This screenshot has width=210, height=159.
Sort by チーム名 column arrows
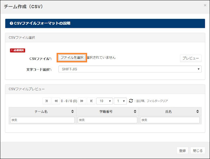pyautogui.click(x=72, y=111)
